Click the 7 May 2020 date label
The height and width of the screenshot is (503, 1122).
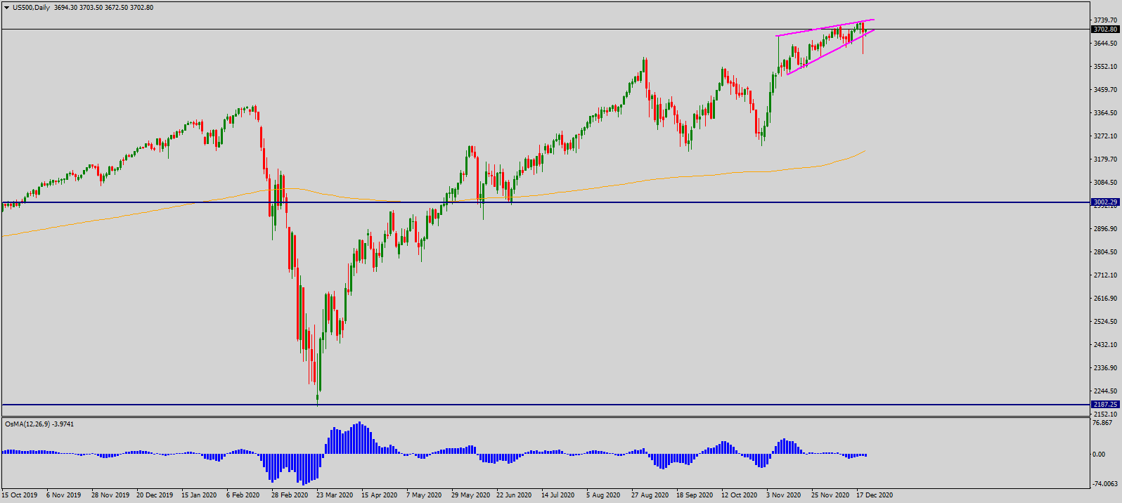click(424, 495)
